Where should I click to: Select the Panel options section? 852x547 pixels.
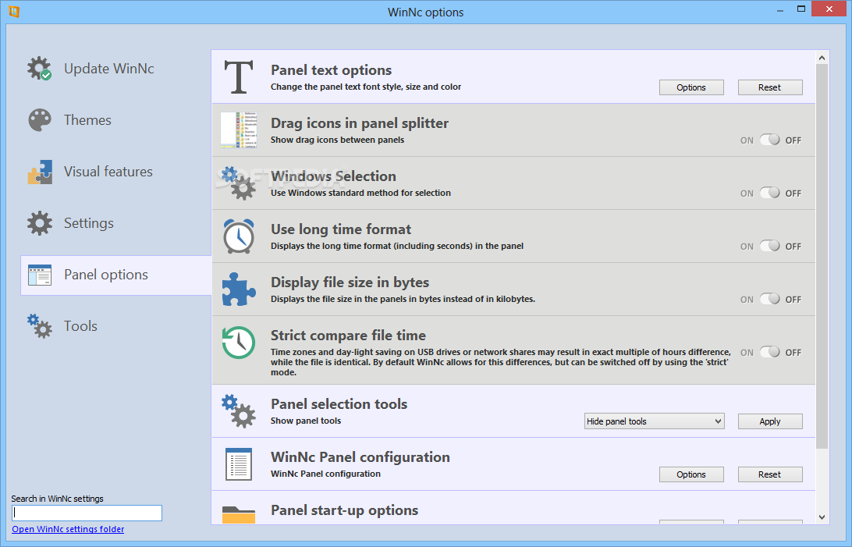(x=115, y=275)
